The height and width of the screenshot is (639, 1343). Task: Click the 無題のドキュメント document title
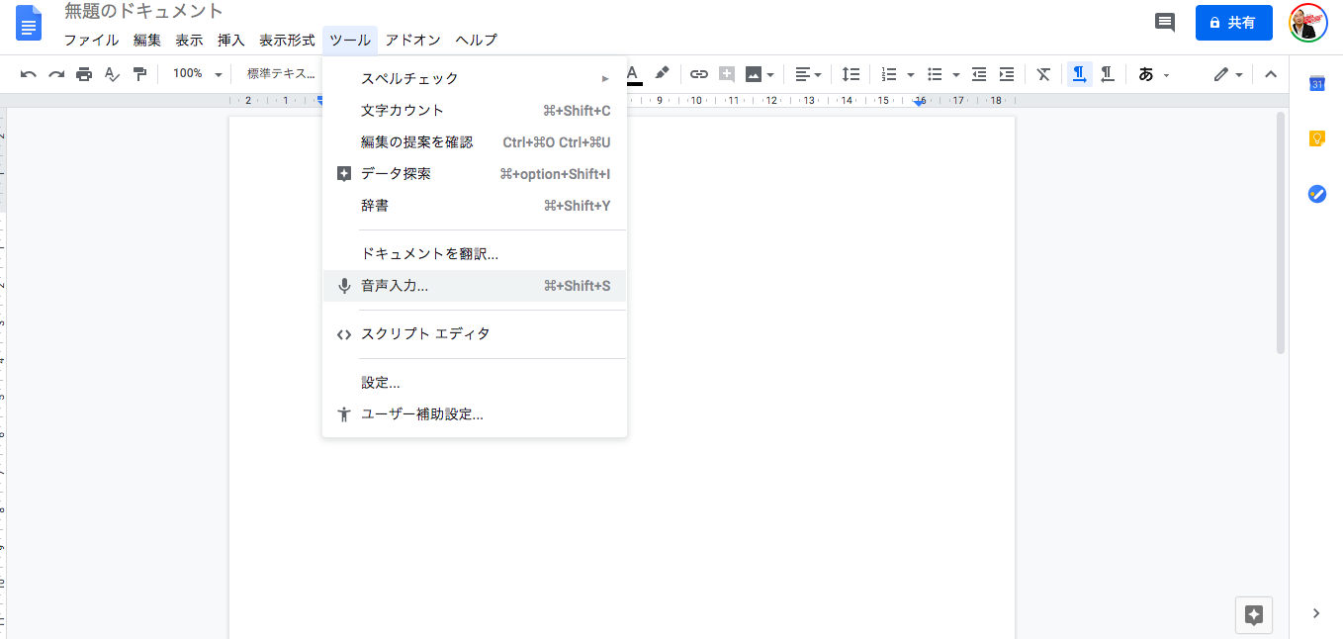[x=143, y=12]
